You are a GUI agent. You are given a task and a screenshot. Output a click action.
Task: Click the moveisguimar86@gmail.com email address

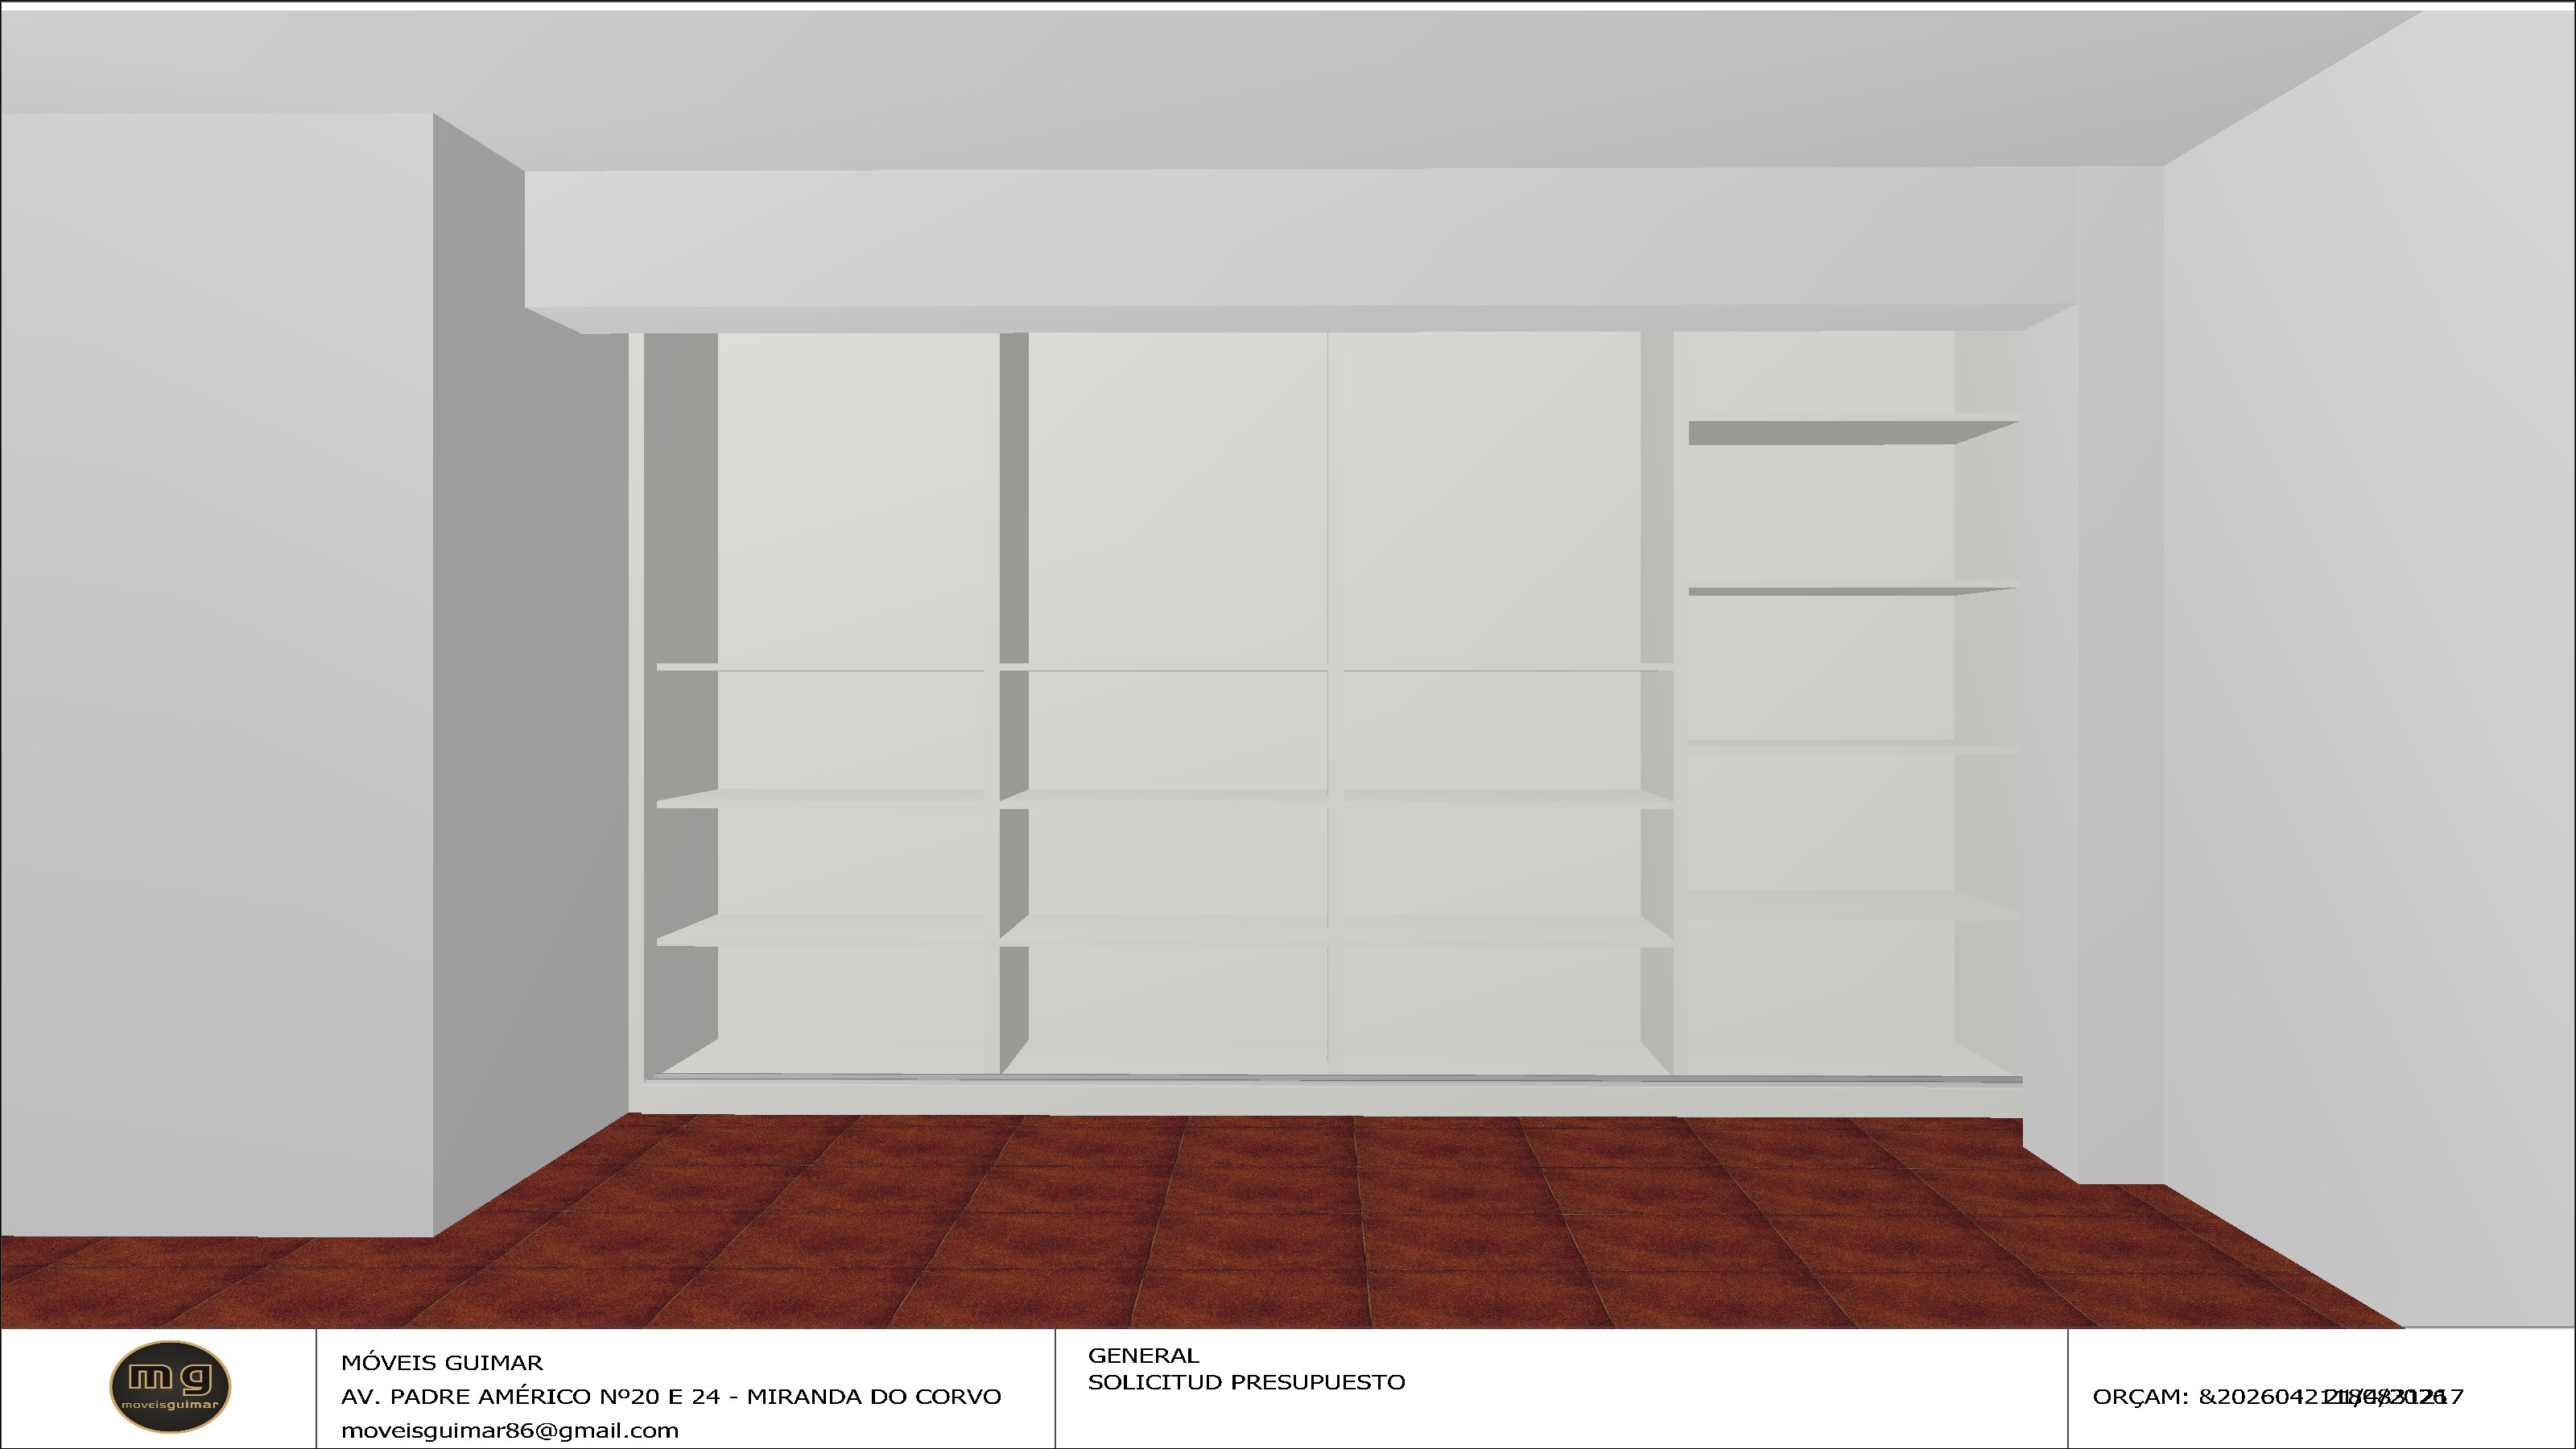(509, 1430)
